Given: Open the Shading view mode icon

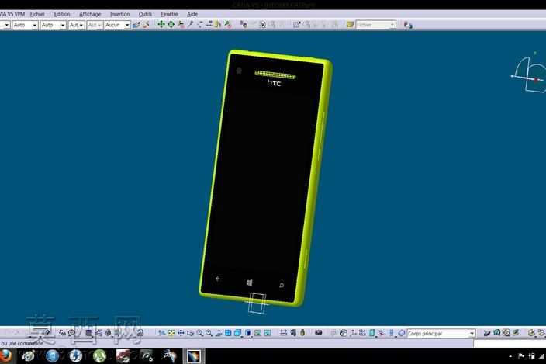Looking at the screenshot, I should [248, 333].
